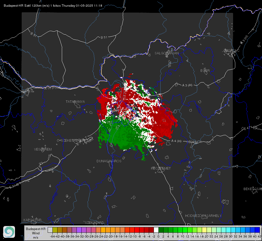Click the swirl logo icon beside the legend
Viewport: 262px width, 241px height.
click(x=9, y=232)
